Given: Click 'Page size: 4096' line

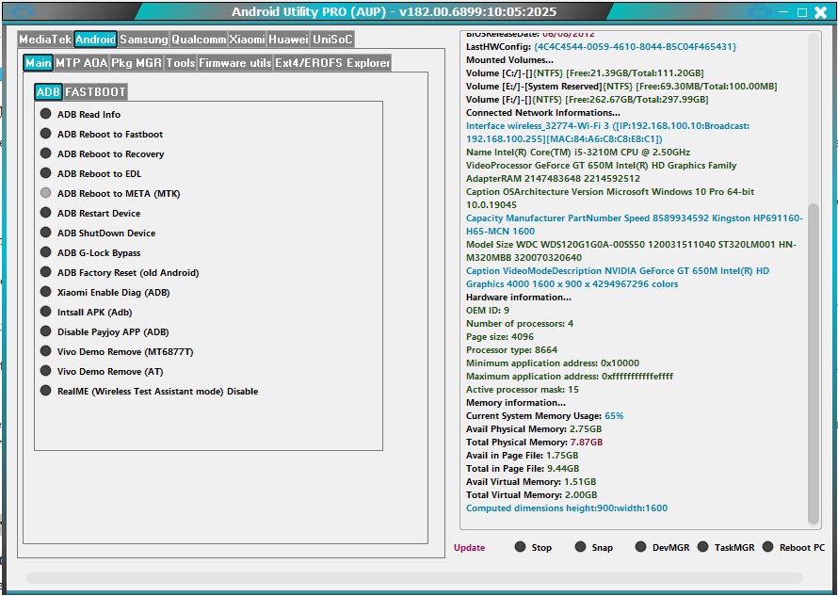Looking at the screenshot, I should (x=500, y=337).
